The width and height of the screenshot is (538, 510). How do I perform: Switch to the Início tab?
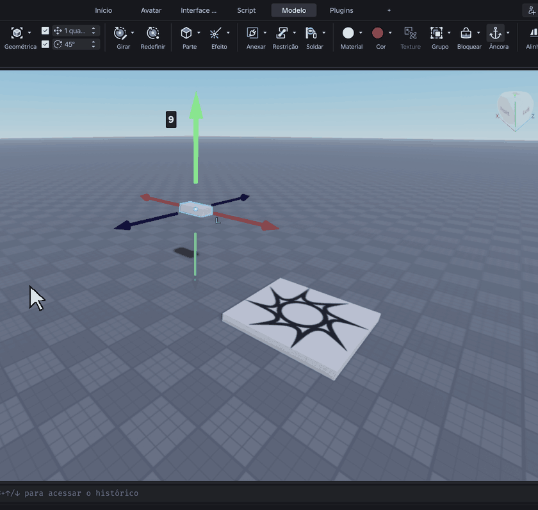point(104,11)
